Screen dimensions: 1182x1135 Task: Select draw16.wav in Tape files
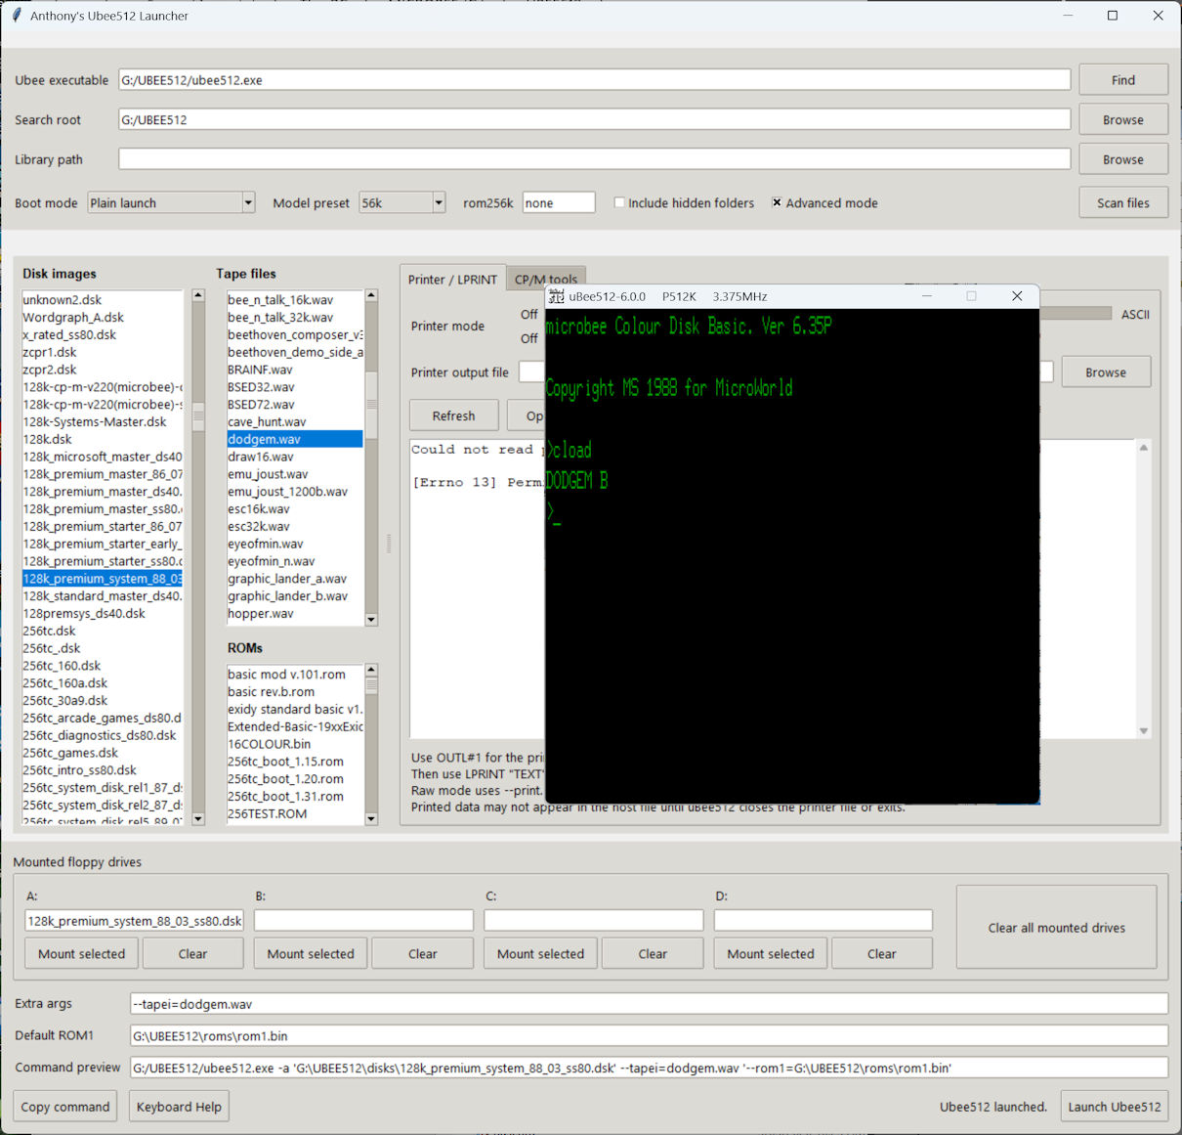(x=261, y=457)
